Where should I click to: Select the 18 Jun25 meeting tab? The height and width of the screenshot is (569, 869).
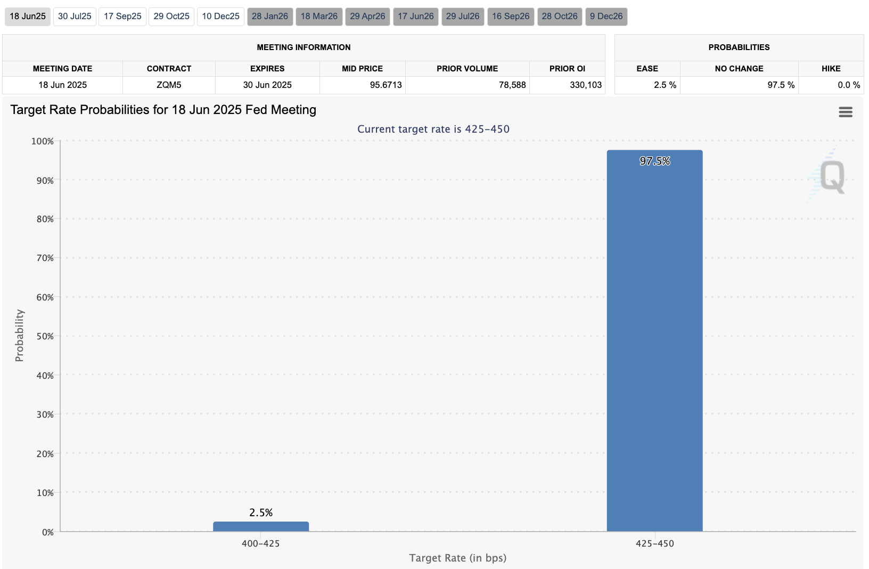(28, 17)
